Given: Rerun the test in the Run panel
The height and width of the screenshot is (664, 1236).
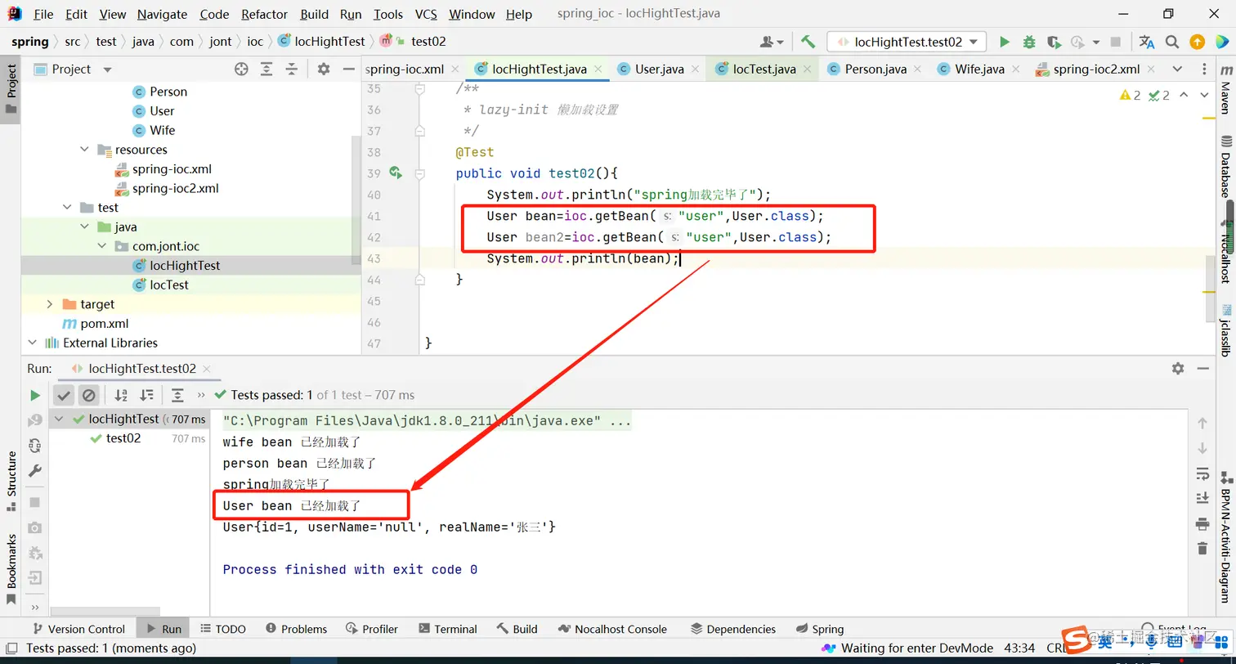Looking at the screenshot, I should pos(34,396).
